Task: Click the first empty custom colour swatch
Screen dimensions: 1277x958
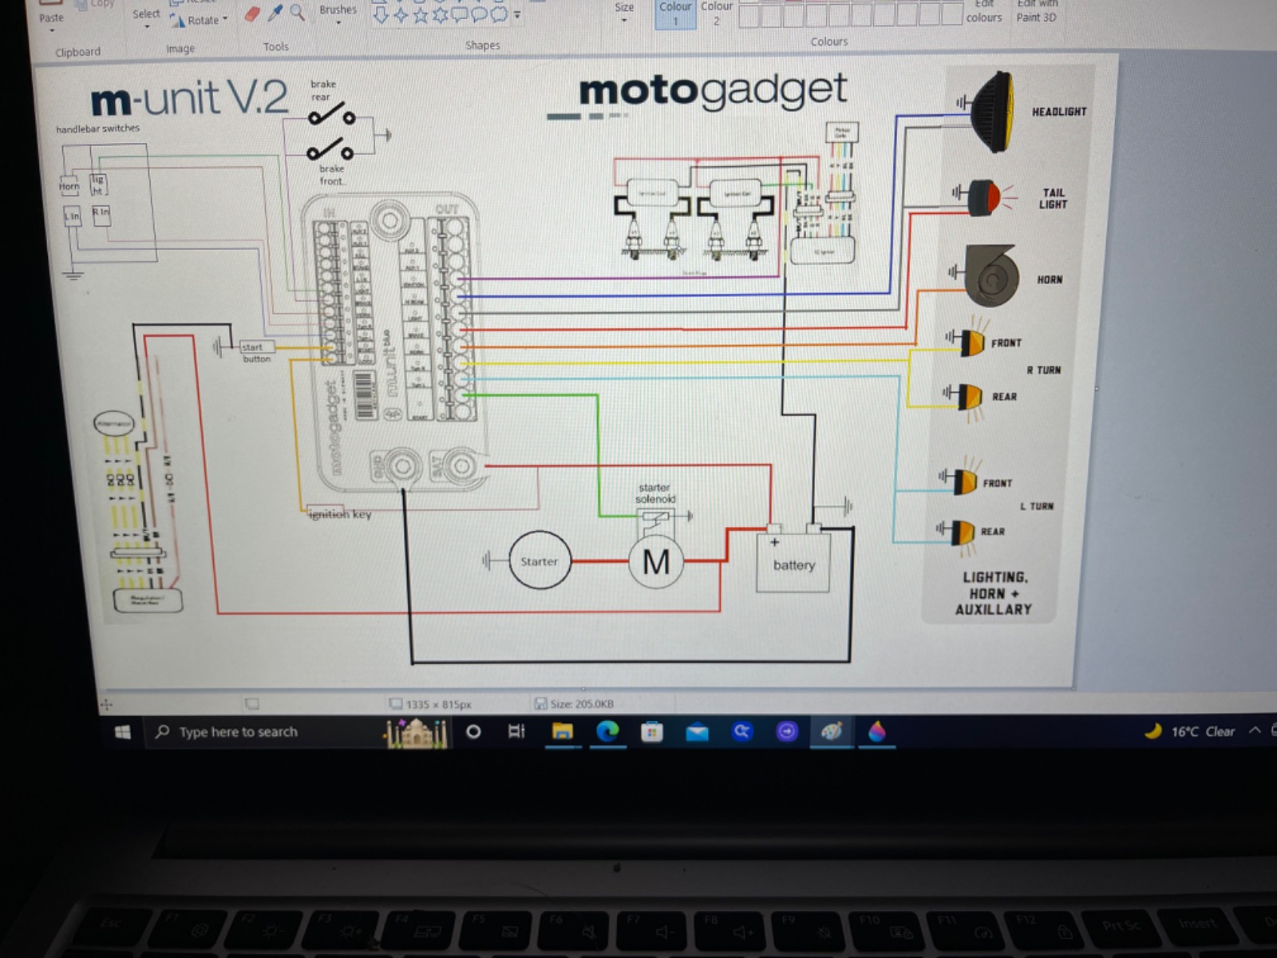Action: pos(748,15)
